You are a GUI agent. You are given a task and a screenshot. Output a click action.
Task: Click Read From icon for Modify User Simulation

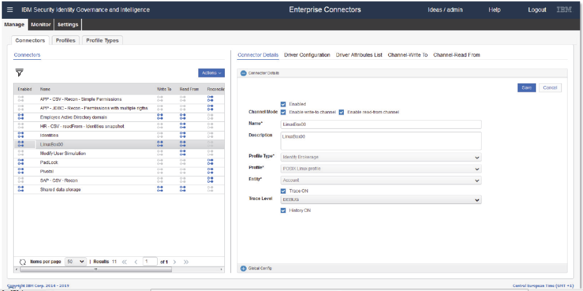pos(183,153)
